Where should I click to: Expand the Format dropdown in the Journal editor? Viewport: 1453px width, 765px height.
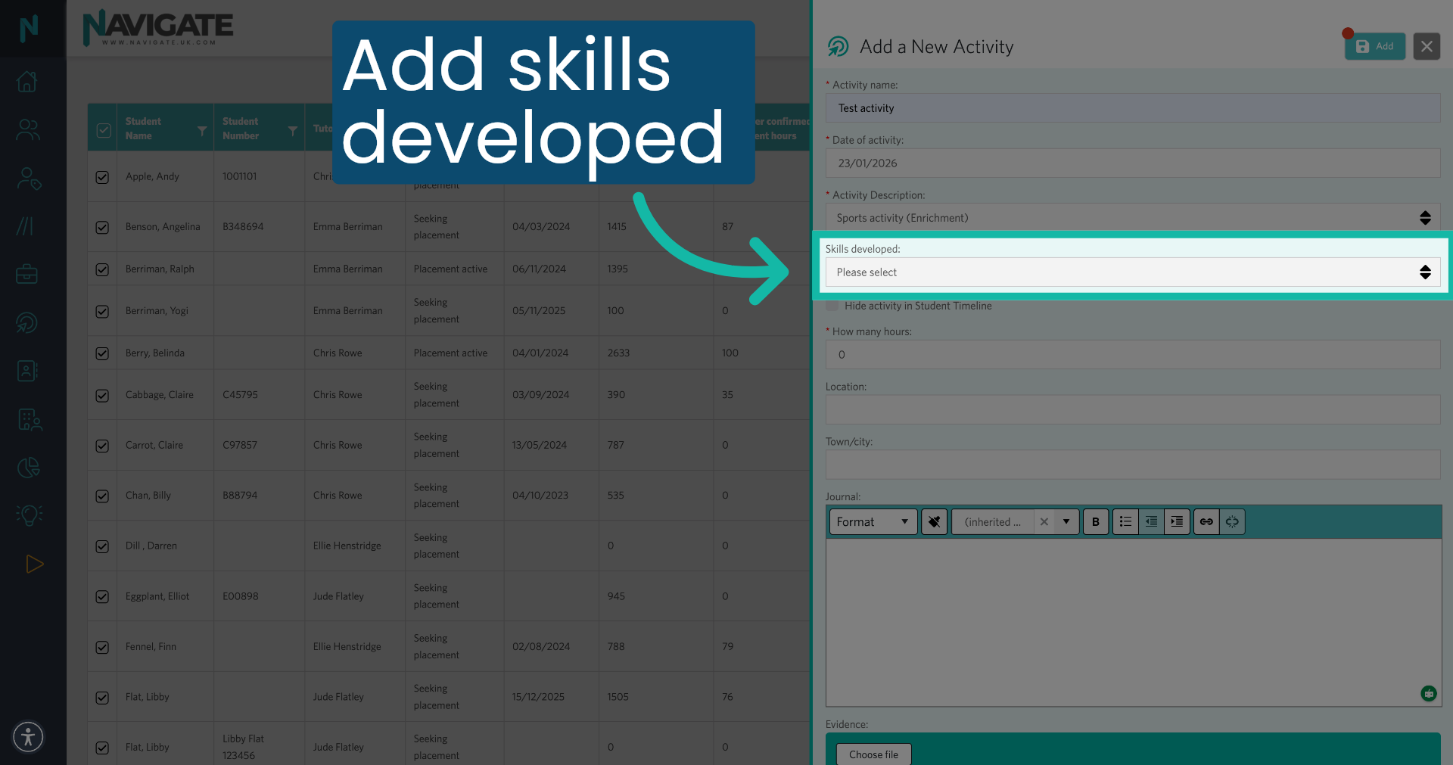[x=873, y=521]
